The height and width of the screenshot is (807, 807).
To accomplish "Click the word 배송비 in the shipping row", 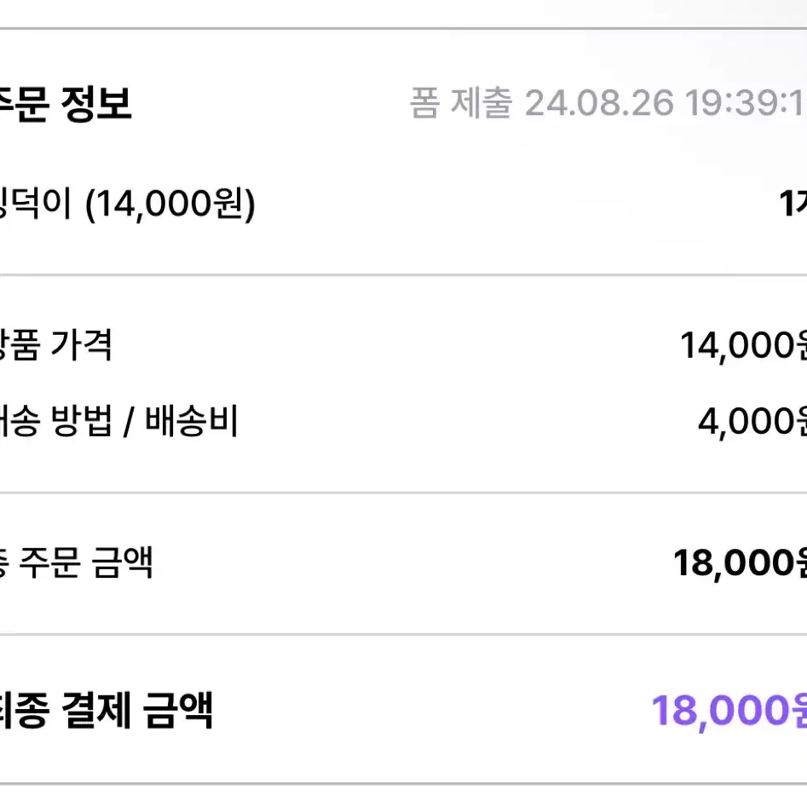I will [x=191, y=420].
